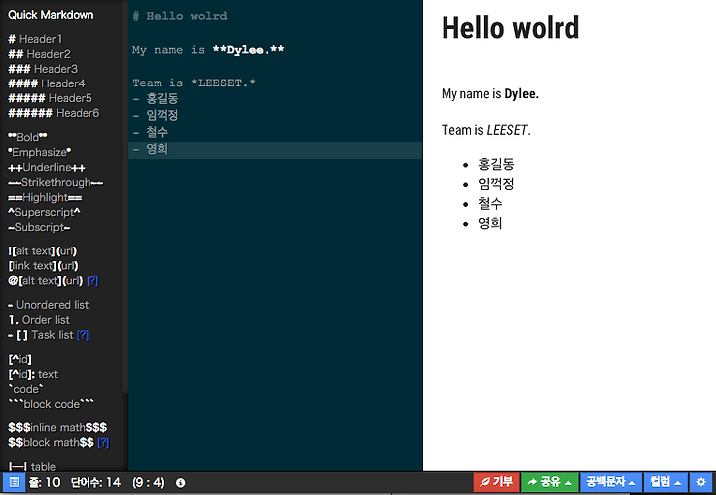This screenshot has height=495, width=716.
Task: Toggle the Quick Markdown sidebar icon
Action: pyautogui.click(x=14, y=482)
